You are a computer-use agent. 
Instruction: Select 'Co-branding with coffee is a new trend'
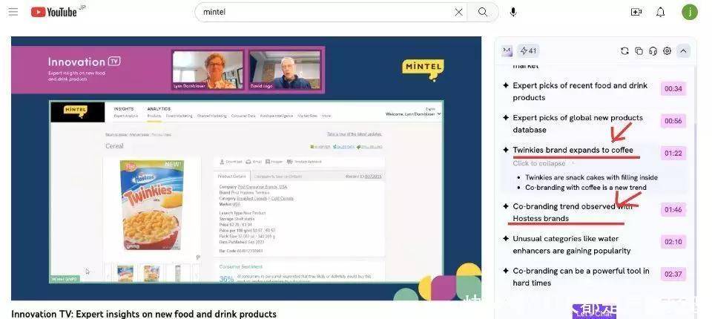pos(586,187)
